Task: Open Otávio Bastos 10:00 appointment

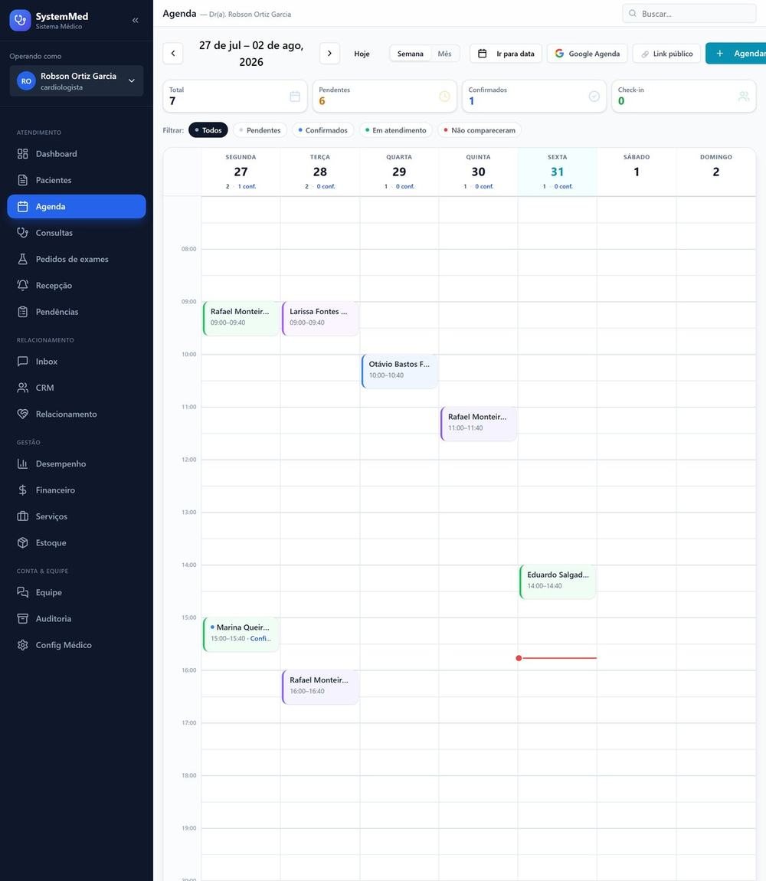Action: coord(399,372)
